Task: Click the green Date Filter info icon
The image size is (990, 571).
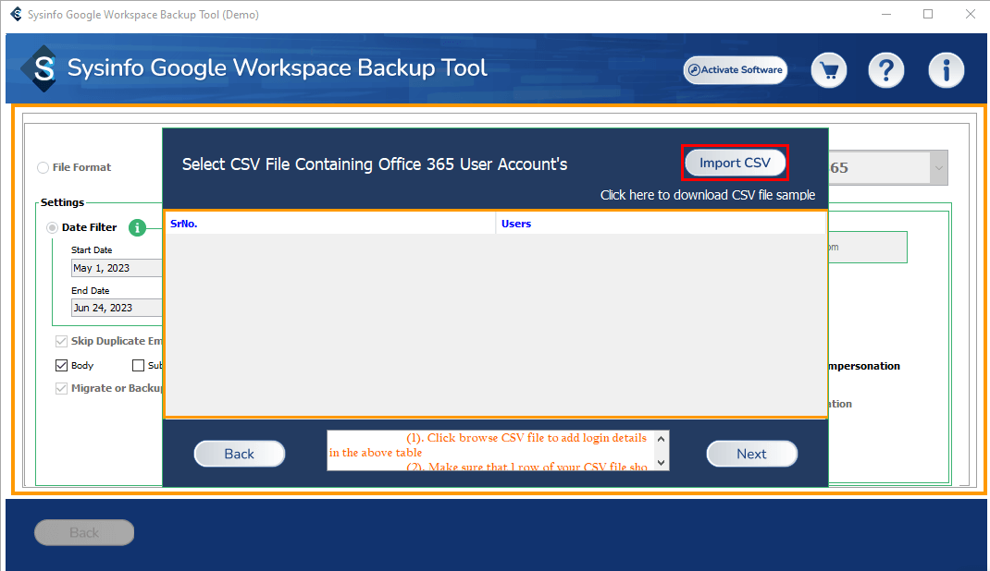Action: tap(137, 227)
